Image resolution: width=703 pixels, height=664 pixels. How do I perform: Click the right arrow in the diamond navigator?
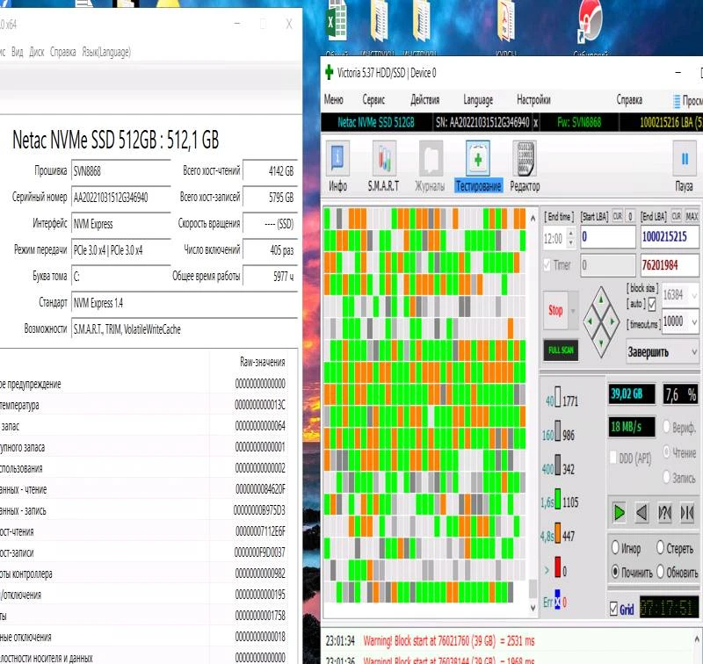[612, 321]
